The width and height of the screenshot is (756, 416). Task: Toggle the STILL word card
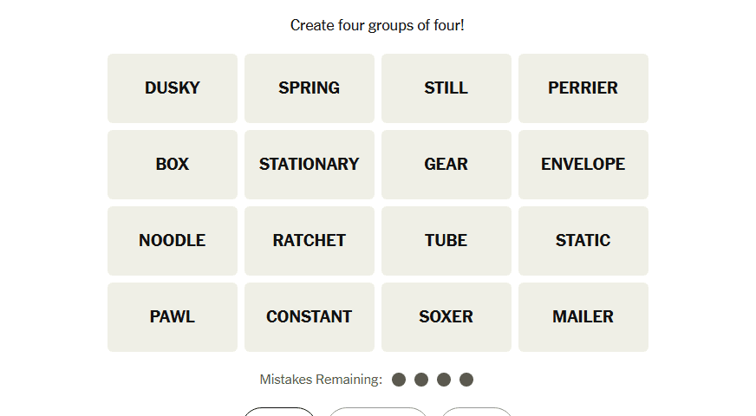(446, 88)
